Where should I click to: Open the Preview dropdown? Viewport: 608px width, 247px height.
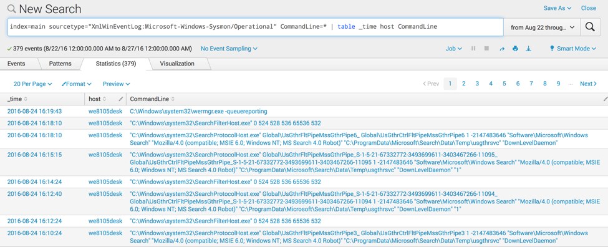tap(116, 84)
